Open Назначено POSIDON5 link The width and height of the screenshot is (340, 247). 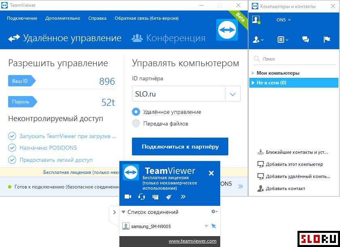click(48, 148)
